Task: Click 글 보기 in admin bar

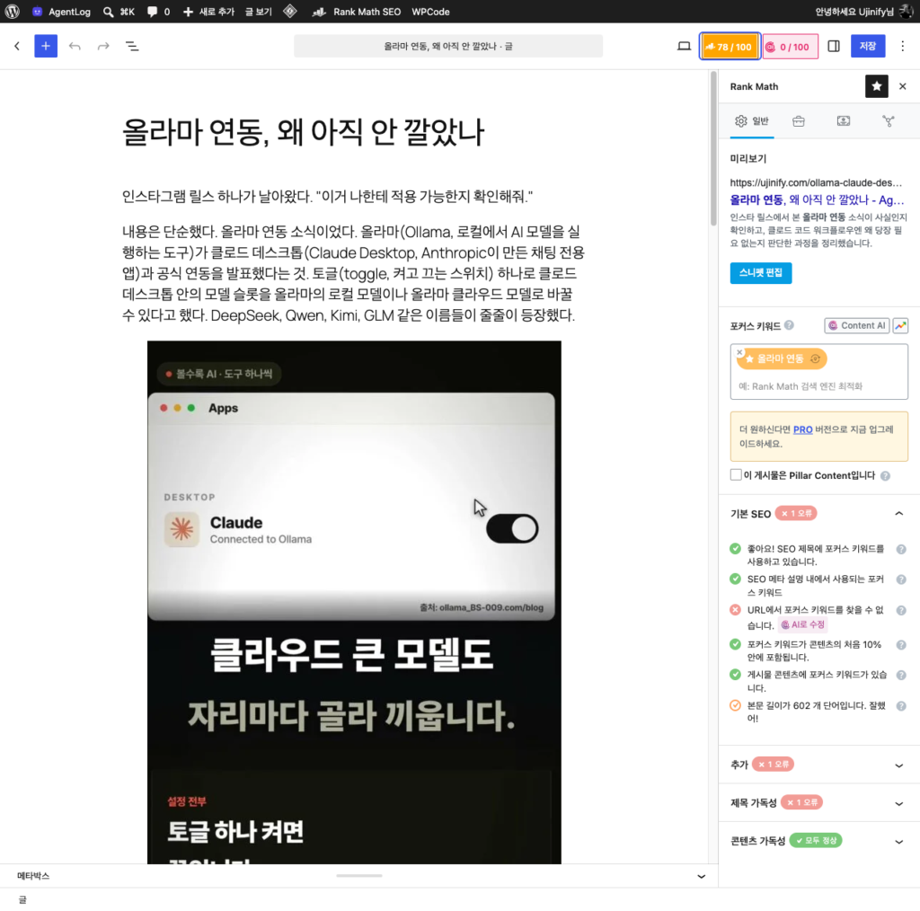Action: click(x=258, y=11)
